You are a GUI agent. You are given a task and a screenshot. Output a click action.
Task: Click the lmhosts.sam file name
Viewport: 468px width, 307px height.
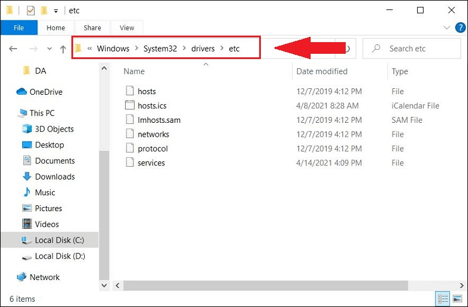coord(159,120)
